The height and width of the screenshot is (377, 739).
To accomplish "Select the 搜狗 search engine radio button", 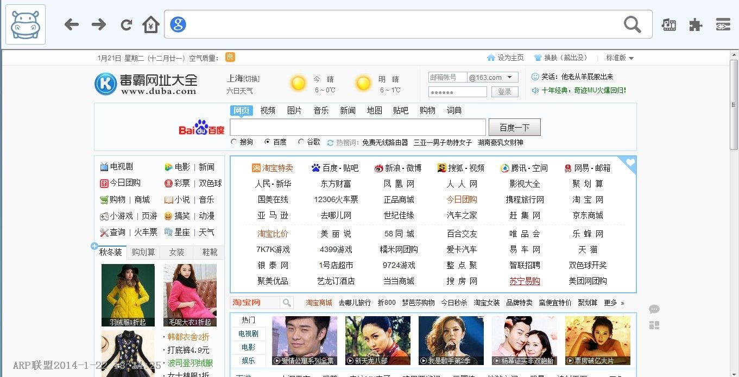I will [234, 142].
